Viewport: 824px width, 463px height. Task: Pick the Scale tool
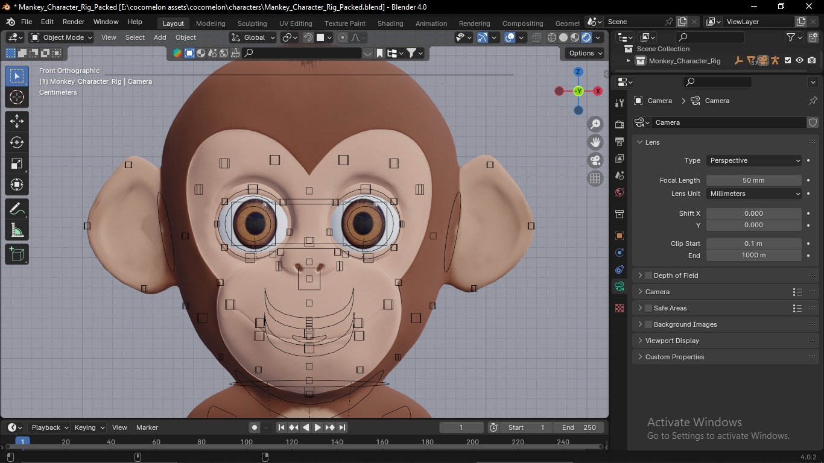[x=17, y=163]
